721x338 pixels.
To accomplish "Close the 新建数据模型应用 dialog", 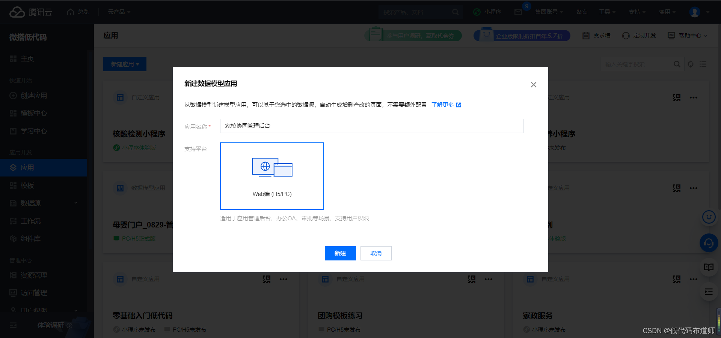I will [533, 85].
